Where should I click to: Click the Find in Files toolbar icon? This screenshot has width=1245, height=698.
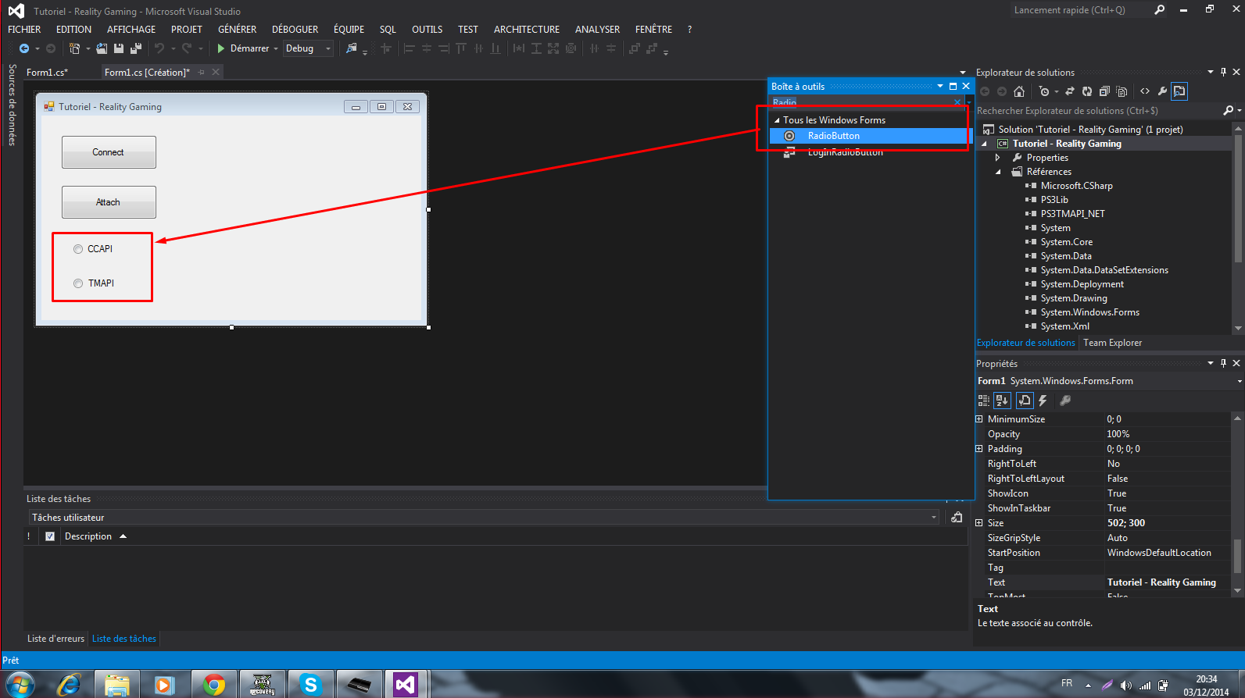[352, 48]
